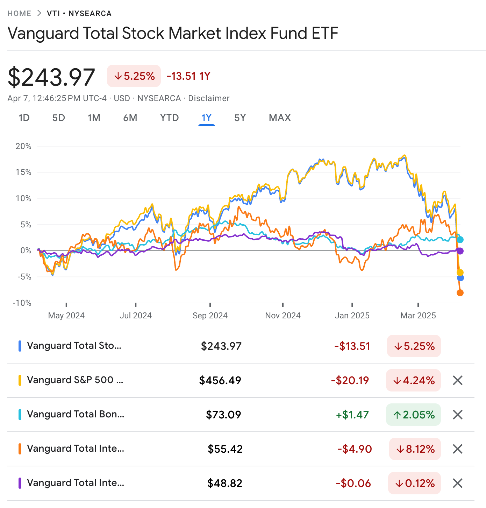Click the purple endpoint dot on chart

click(460, 251)
